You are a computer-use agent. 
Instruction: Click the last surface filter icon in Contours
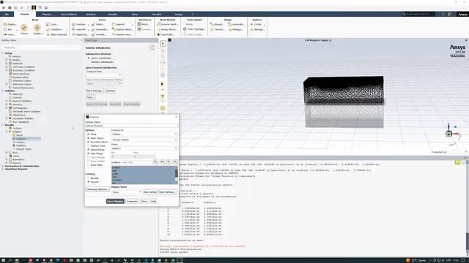[x=175, y=162]
